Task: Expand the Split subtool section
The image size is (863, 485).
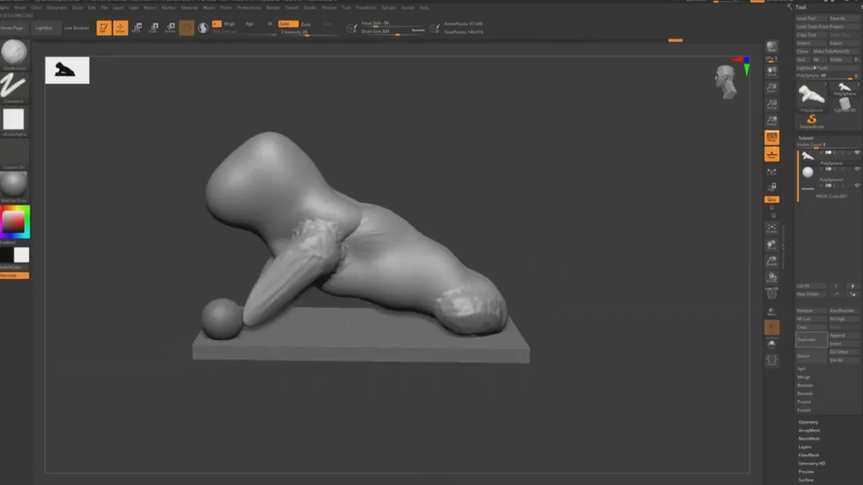Action: pos(802,368)
